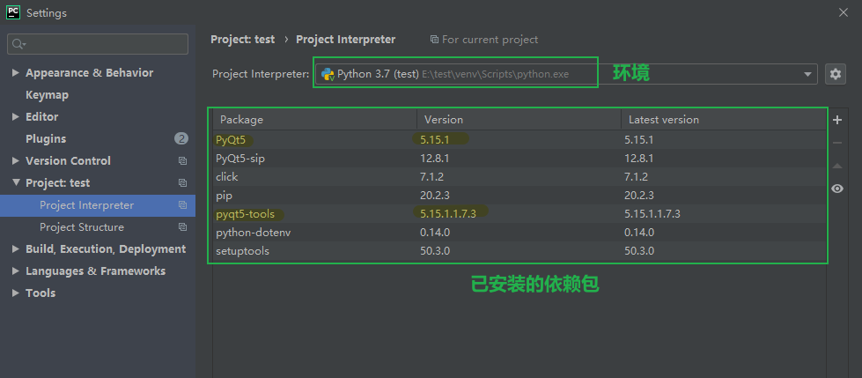The width and height of the screenshot is (862, 378).
Task: Expand Appearance & Behavior section
Action: (15, 72)
